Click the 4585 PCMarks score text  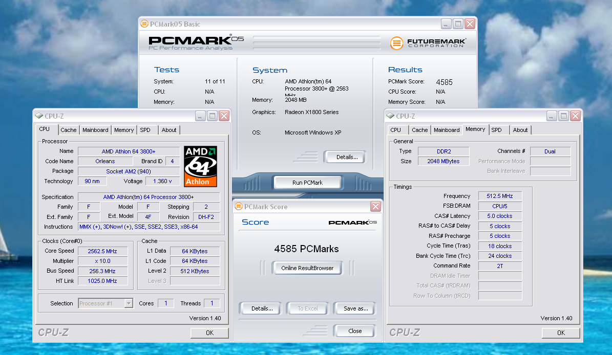(306, 249)
